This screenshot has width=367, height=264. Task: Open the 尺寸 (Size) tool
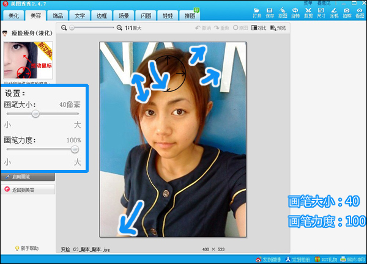click(321, 13)
